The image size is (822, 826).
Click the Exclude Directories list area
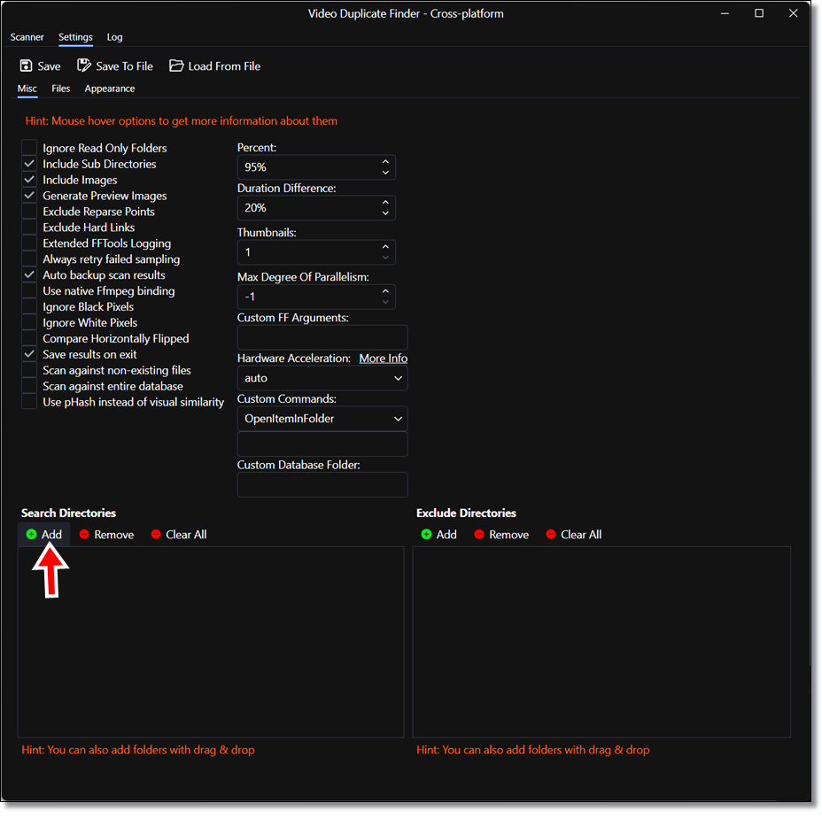point(601,642)
